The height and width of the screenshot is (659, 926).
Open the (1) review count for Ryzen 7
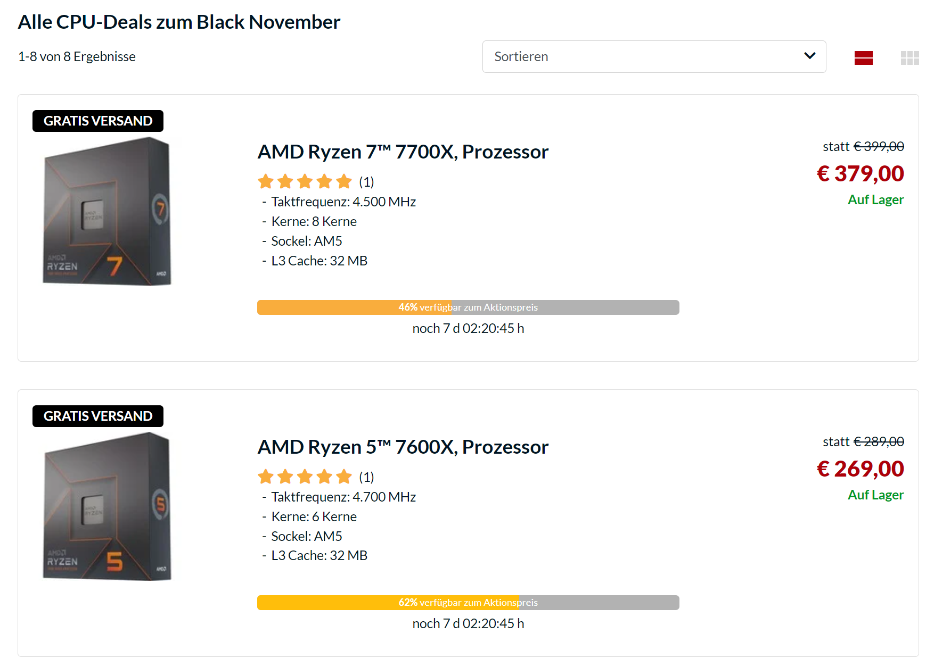(x=366, y=182)
